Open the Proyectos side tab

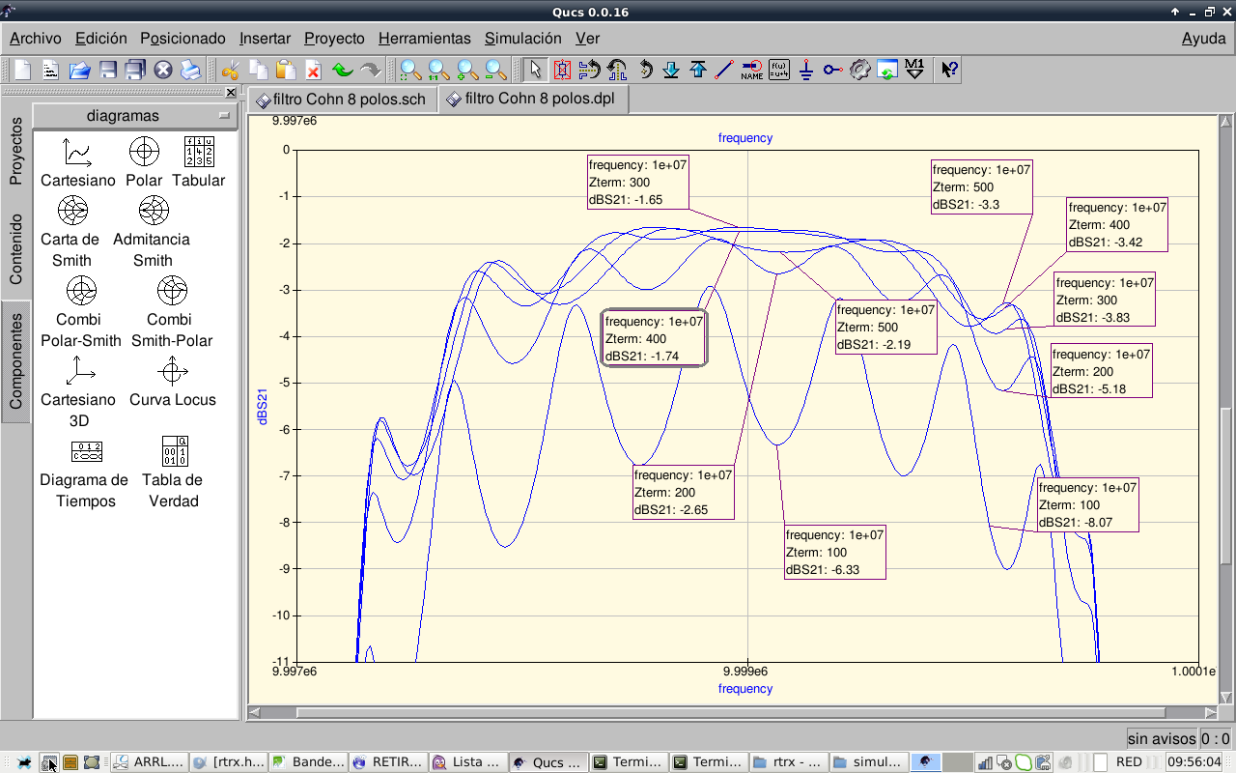tap(15, 152)
